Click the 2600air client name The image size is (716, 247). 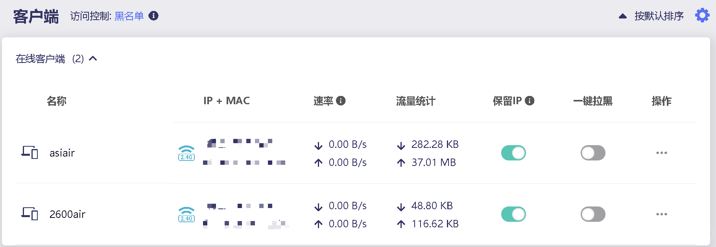pyautogui.click(x=67, y=214)
